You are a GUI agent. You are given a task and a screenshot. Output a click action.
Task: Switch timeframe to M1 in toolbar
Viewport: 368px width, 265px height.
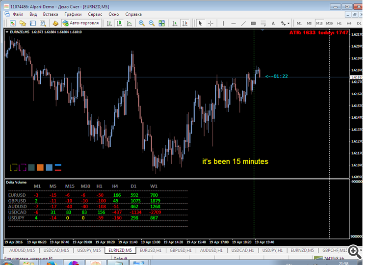tap(299, 23)
